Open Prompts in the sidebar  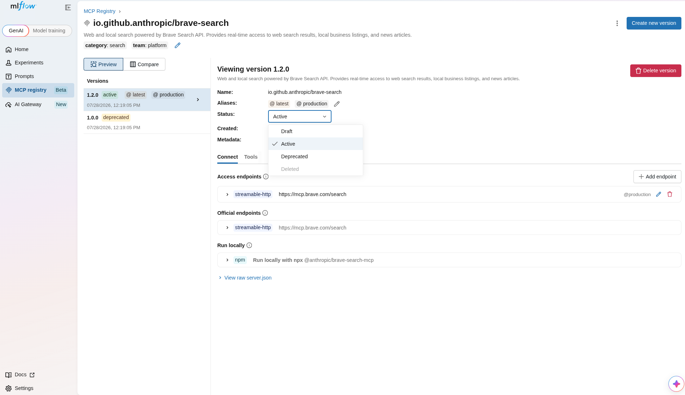pyautogui.click(x=38, y=76)
